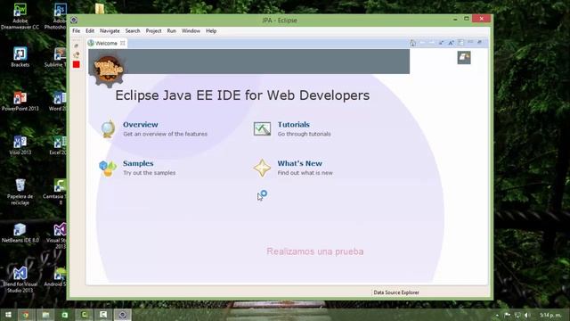The width and height of the screenshot is (570, 321).
Task: Click the Eclipse icon in title bar
Action: coord(74,20)
